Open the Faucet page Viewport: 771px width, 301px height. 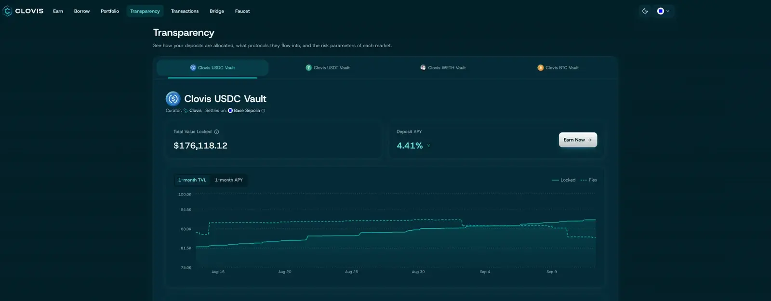click(x=242, y=11)
